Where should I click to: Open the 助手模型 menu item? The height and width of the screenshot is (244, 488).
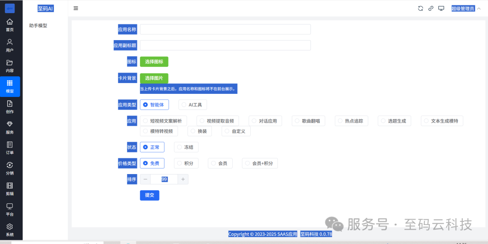pos(38,26)
